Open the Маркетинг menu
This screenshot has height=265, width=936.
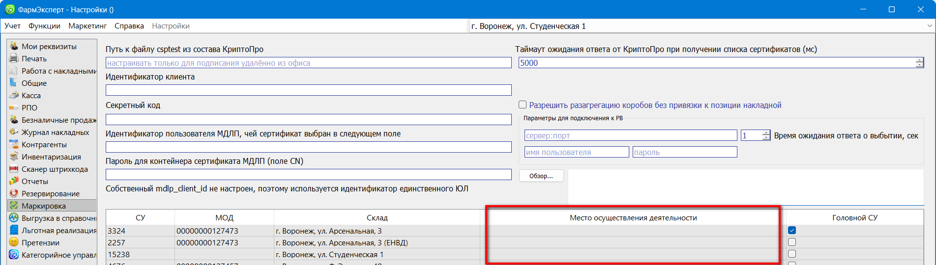tap(88, 26)
